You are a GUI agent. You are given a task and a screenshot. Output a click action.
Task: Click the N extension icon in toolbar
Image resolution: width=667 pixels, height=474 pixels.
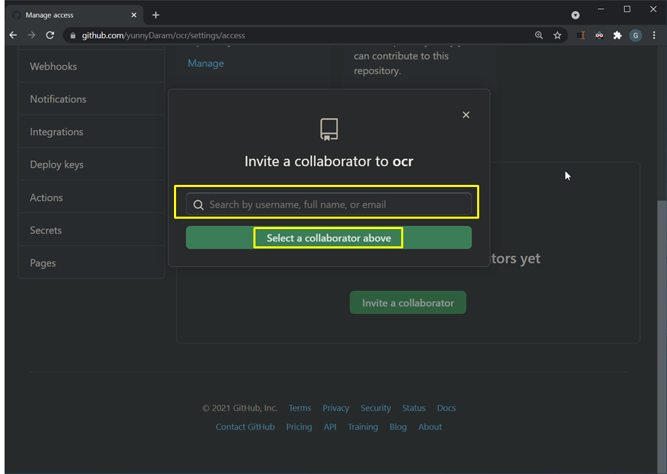click(x=581, y=35)
